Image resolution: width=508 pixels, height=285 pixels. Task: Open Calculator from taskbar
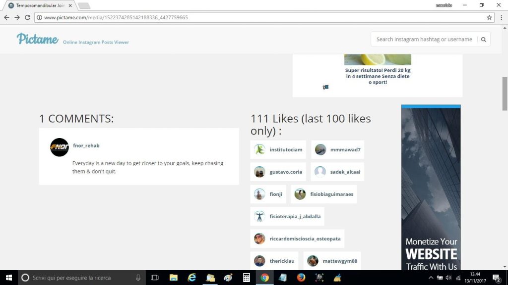pos(247,278)
